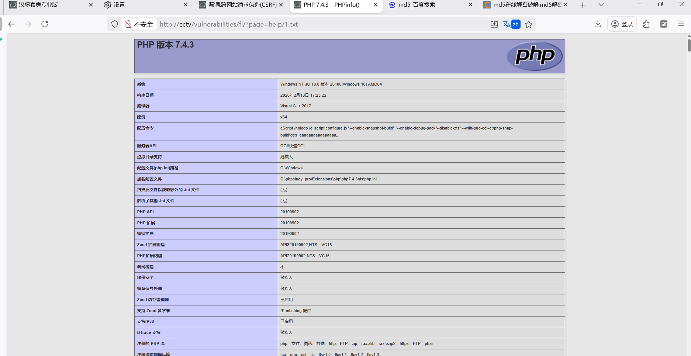
Task: Open a new tab with plus button
Action: pos(583,5)
